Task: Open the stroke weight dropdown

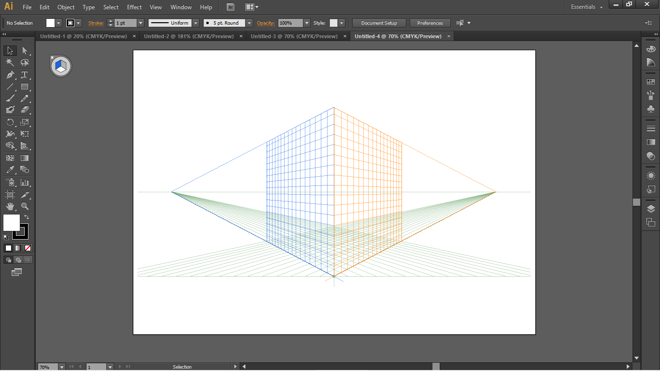Action: 141,23
